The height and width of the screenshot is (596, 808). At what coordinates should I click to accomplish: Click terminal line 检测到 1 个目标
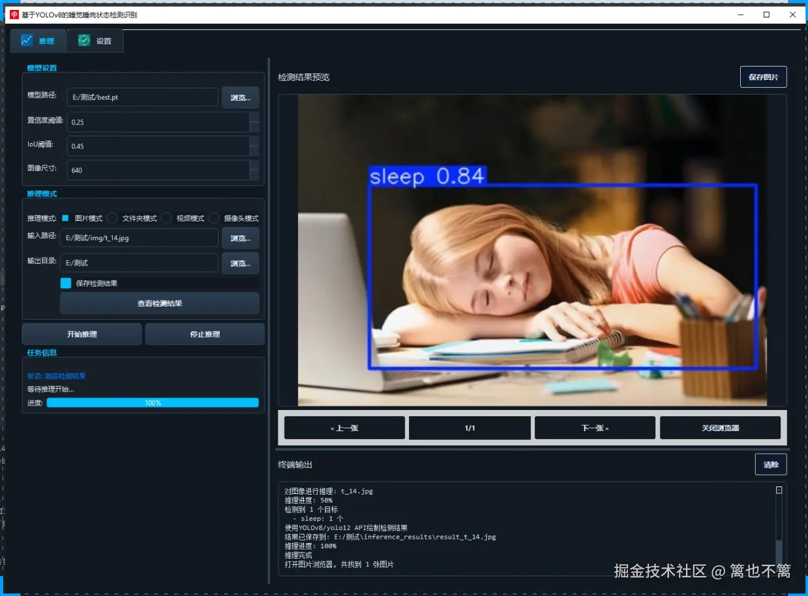pyautogui.click(x=311, y=510)
